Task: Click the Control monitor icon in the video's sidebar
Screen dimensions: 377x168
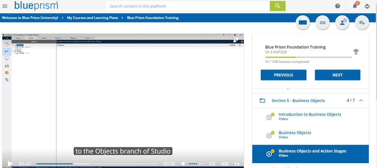Action: pyautogui.click(x=7, y=58)
